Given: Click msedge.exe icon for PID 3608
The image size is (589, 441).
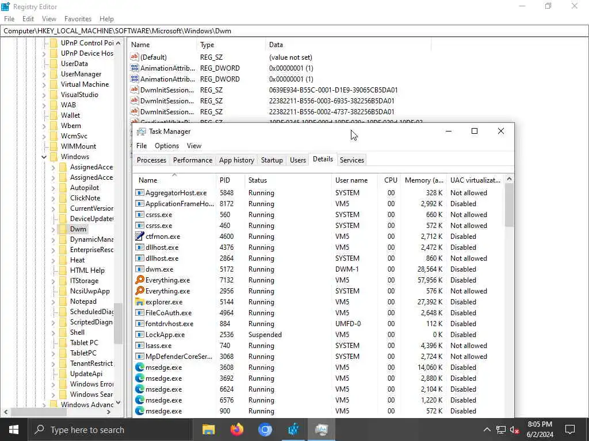Looking at the screenshot, I should 140,367.
